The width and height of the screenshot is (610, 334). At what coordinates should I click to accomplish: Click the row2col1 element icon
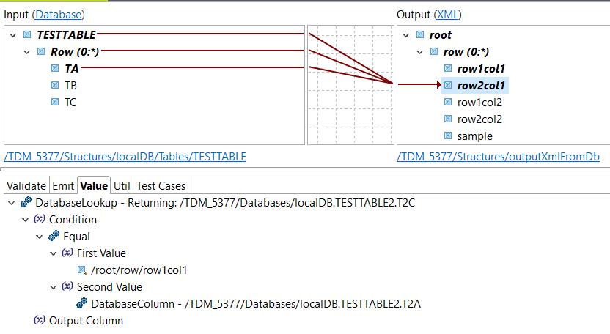coord(448,86)
